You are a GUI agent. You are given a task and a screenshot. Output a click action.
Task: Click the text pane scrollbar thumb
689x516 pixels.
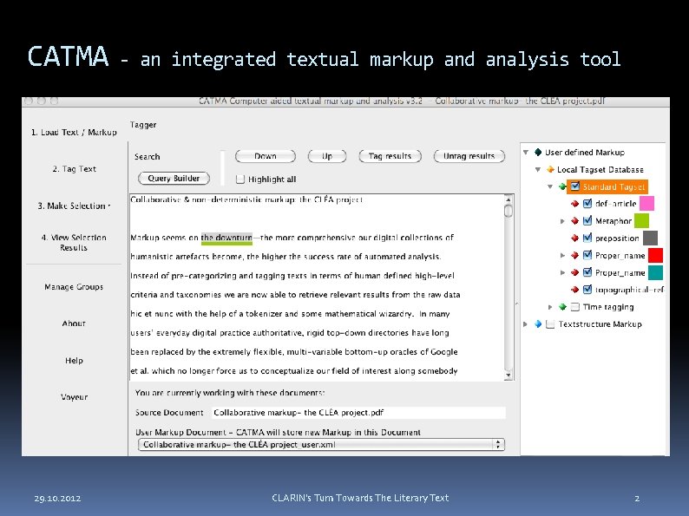pos(509,211)
